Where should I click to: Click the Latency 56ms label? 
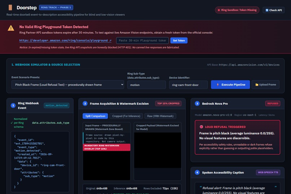click(x=266, y=115)
